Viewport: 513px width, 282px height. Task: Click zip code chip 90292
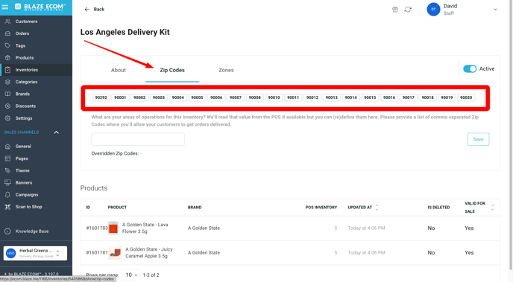tap(101, 97)
